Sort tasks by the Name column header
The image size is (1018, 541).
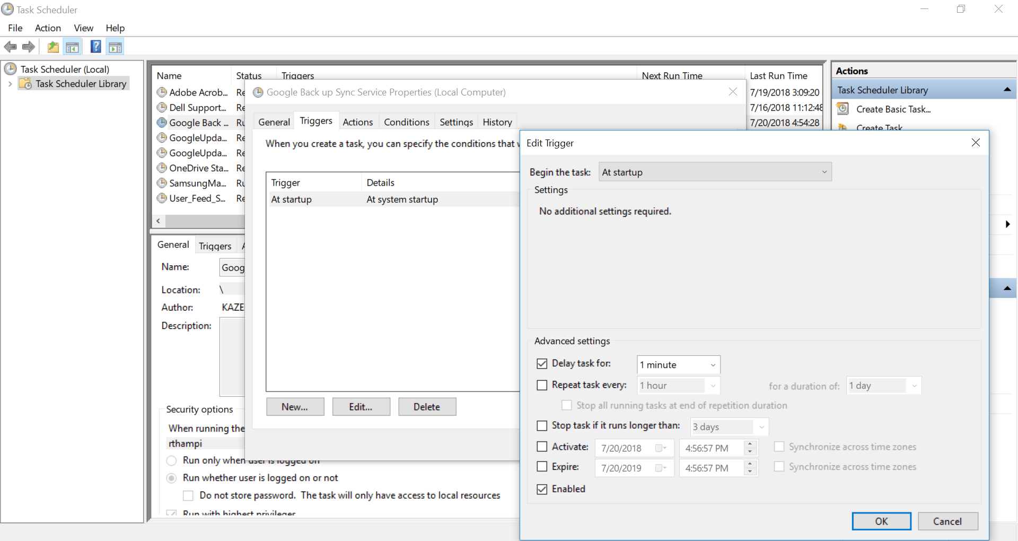pos(192,76)
